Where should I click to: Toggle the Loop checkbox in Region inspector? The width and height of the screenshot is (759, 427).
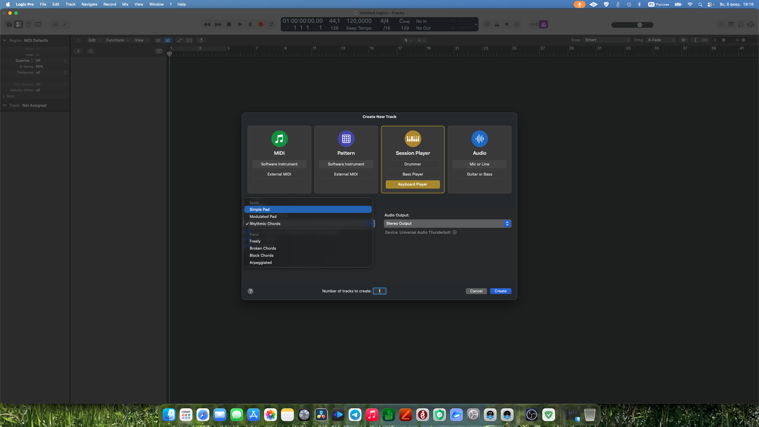(38, 55)
